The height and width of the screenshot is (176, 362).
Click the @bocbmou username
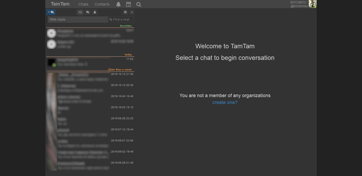click(299, 6)
